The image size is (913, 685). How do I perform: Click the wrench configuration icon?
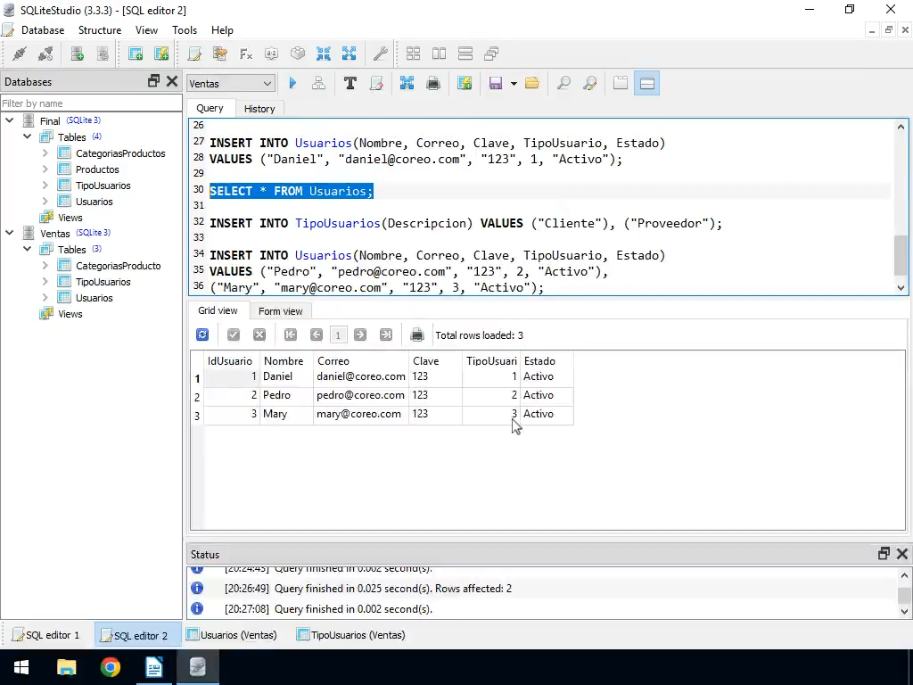(x=380, y=54)
